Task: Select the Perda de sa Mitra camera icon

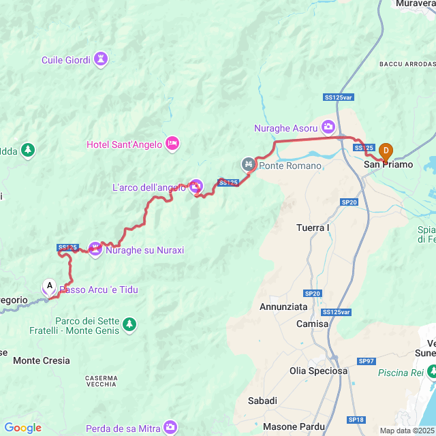Action: pos(170,427)
